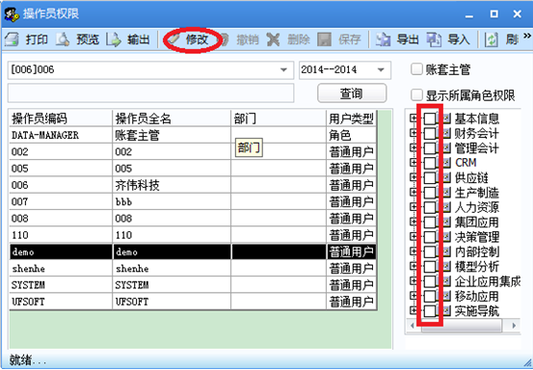This screenshot has height=370, width=533.
Task: Click the 角色 user type cell
Action: pos(351,135)
